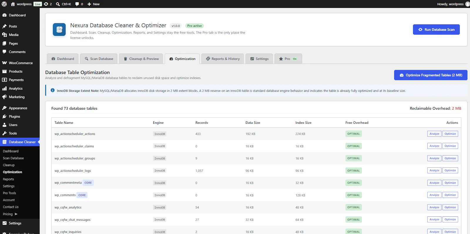Click the Posts pin icon in the sidebar
This screenshot has height=234, width=470.
pos(4,26)
